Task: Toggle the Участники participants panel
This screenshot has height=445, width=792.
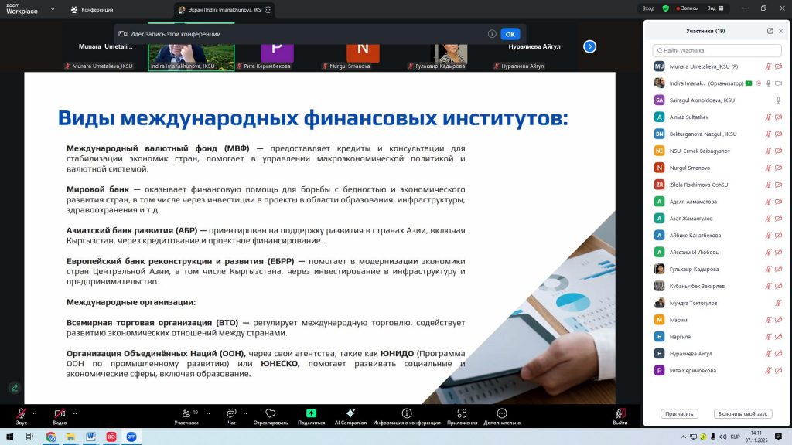Action: click(x=186, y=414)
